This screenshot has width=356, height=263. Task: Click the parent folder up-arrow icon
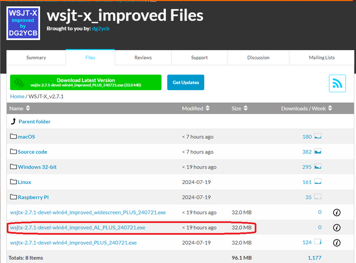(x=13, y=121)
